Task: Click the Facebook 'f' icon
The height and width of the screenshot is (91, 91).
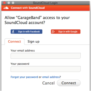Action: click(x=13, y=32)
